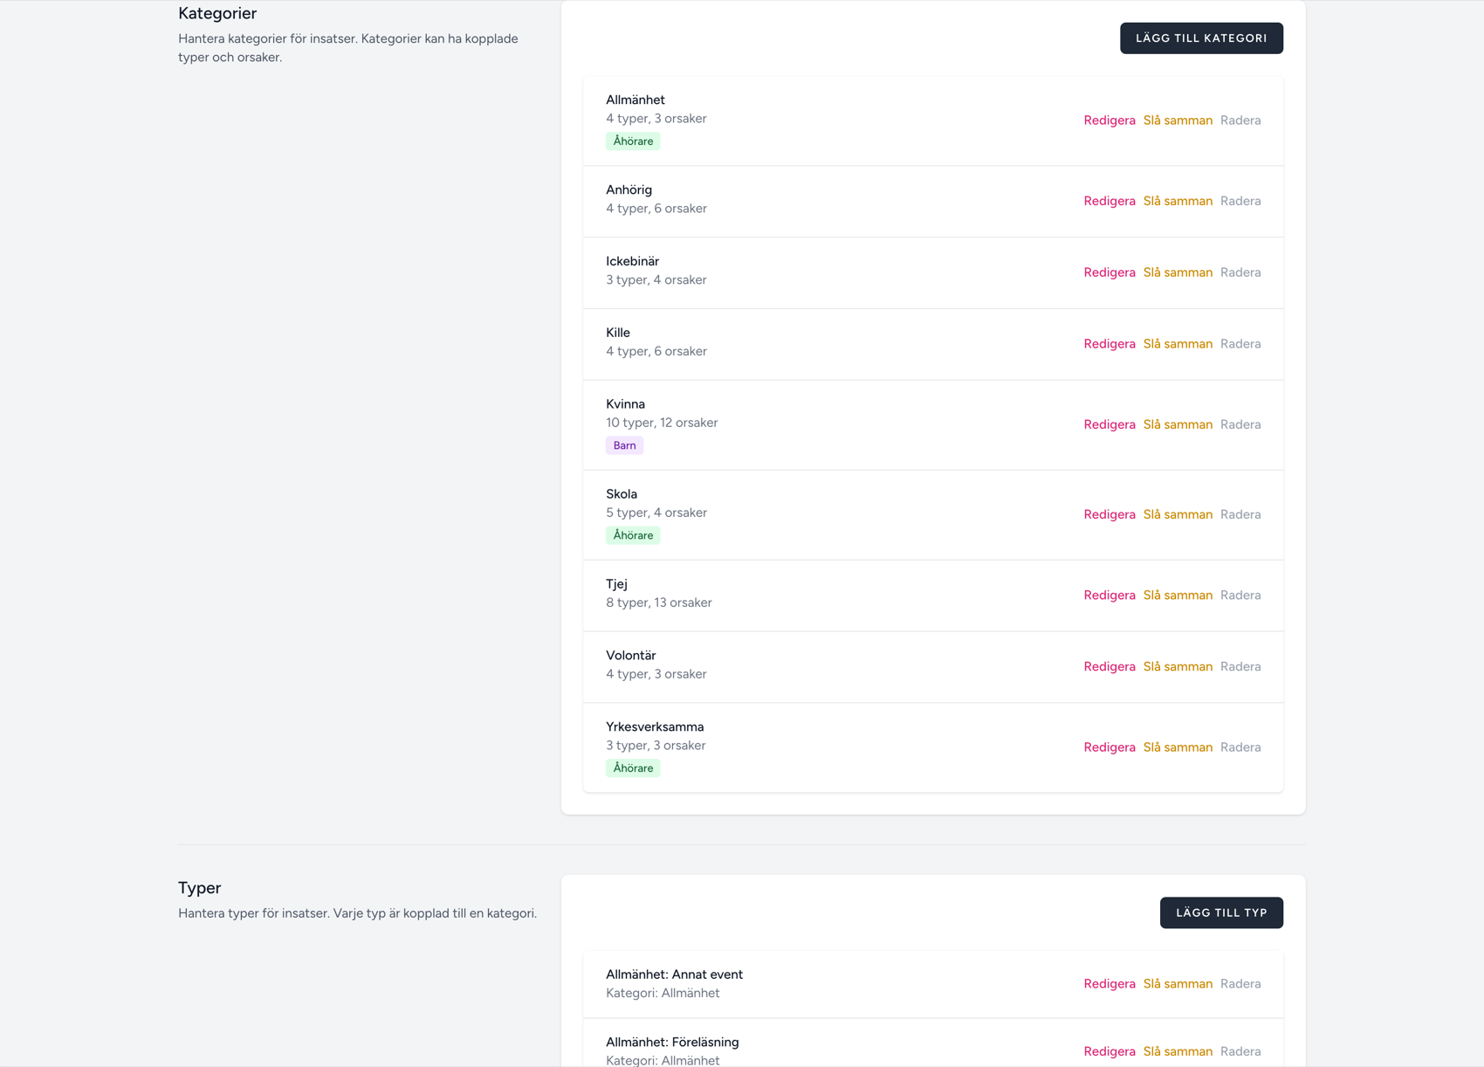Remove the Skola category with Radera
The image size is (1484, 1067).
(1240, 514)
